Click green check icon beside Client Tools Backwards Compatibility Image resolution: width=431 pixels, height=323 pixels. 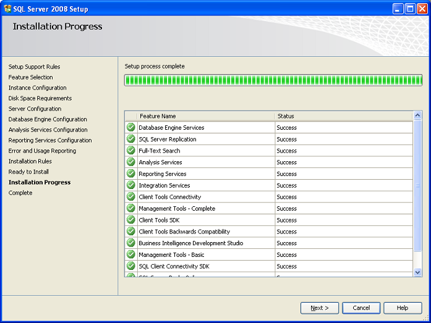point(131,232)
